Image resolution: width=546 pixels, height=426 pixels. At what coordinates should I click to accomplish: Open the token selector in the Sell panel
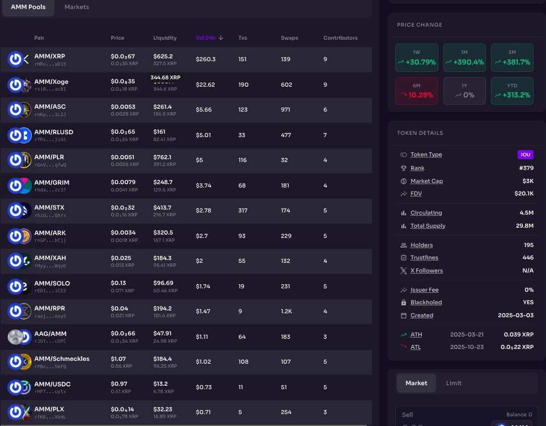point(513,424)
